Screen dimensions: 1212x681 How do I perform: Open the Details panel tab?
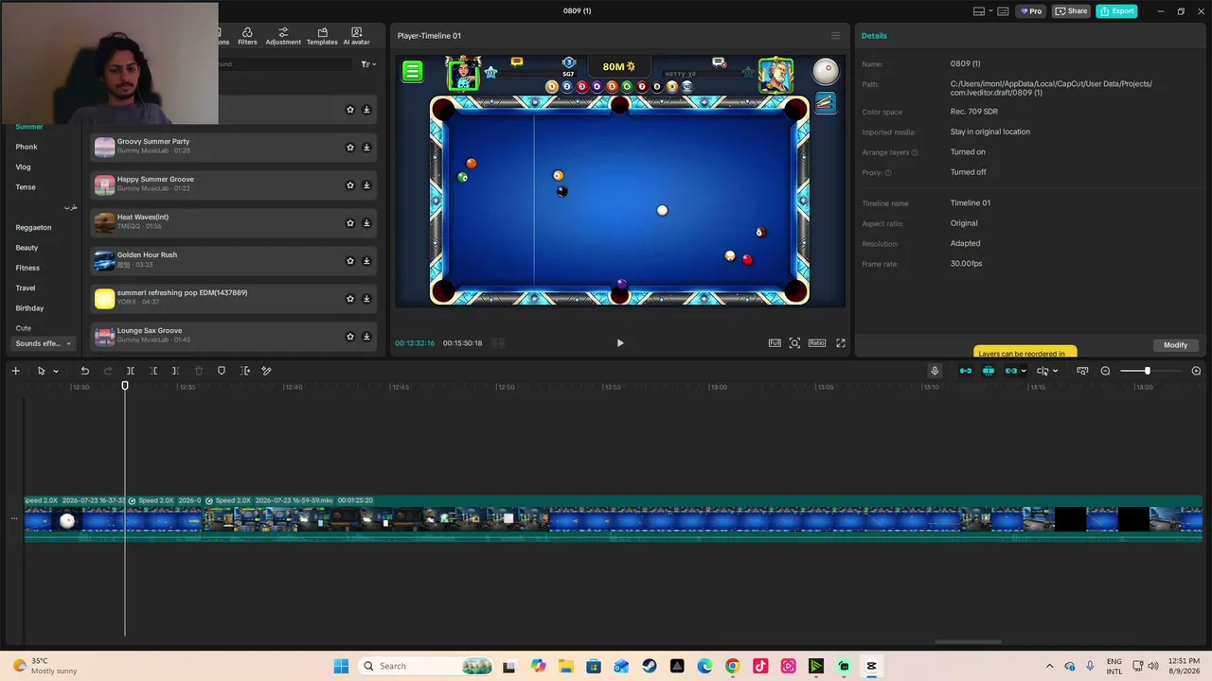pyautogui.click(x=874, y=36)
